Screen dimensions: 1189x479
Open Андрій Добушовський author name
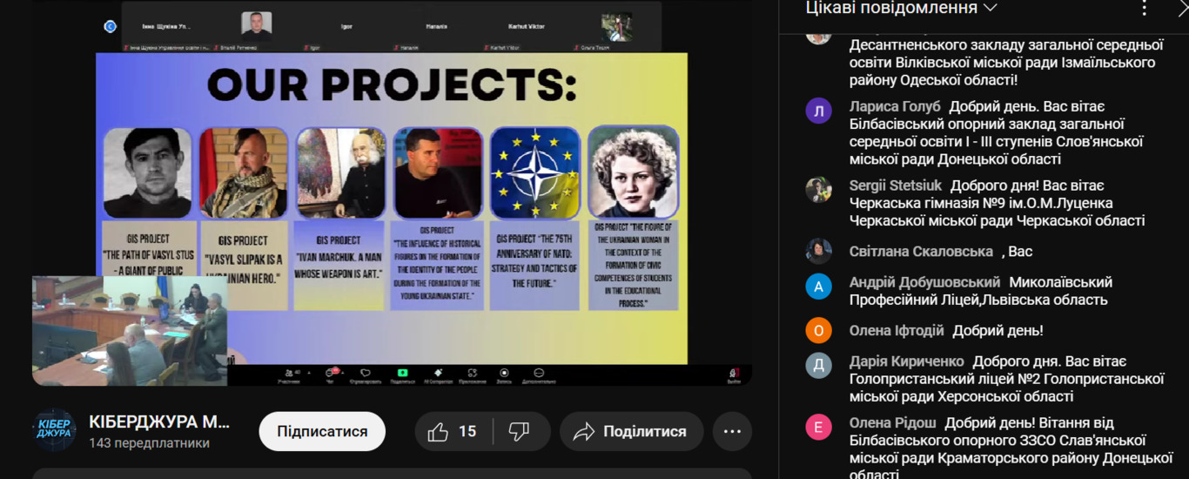coord(924,282)
